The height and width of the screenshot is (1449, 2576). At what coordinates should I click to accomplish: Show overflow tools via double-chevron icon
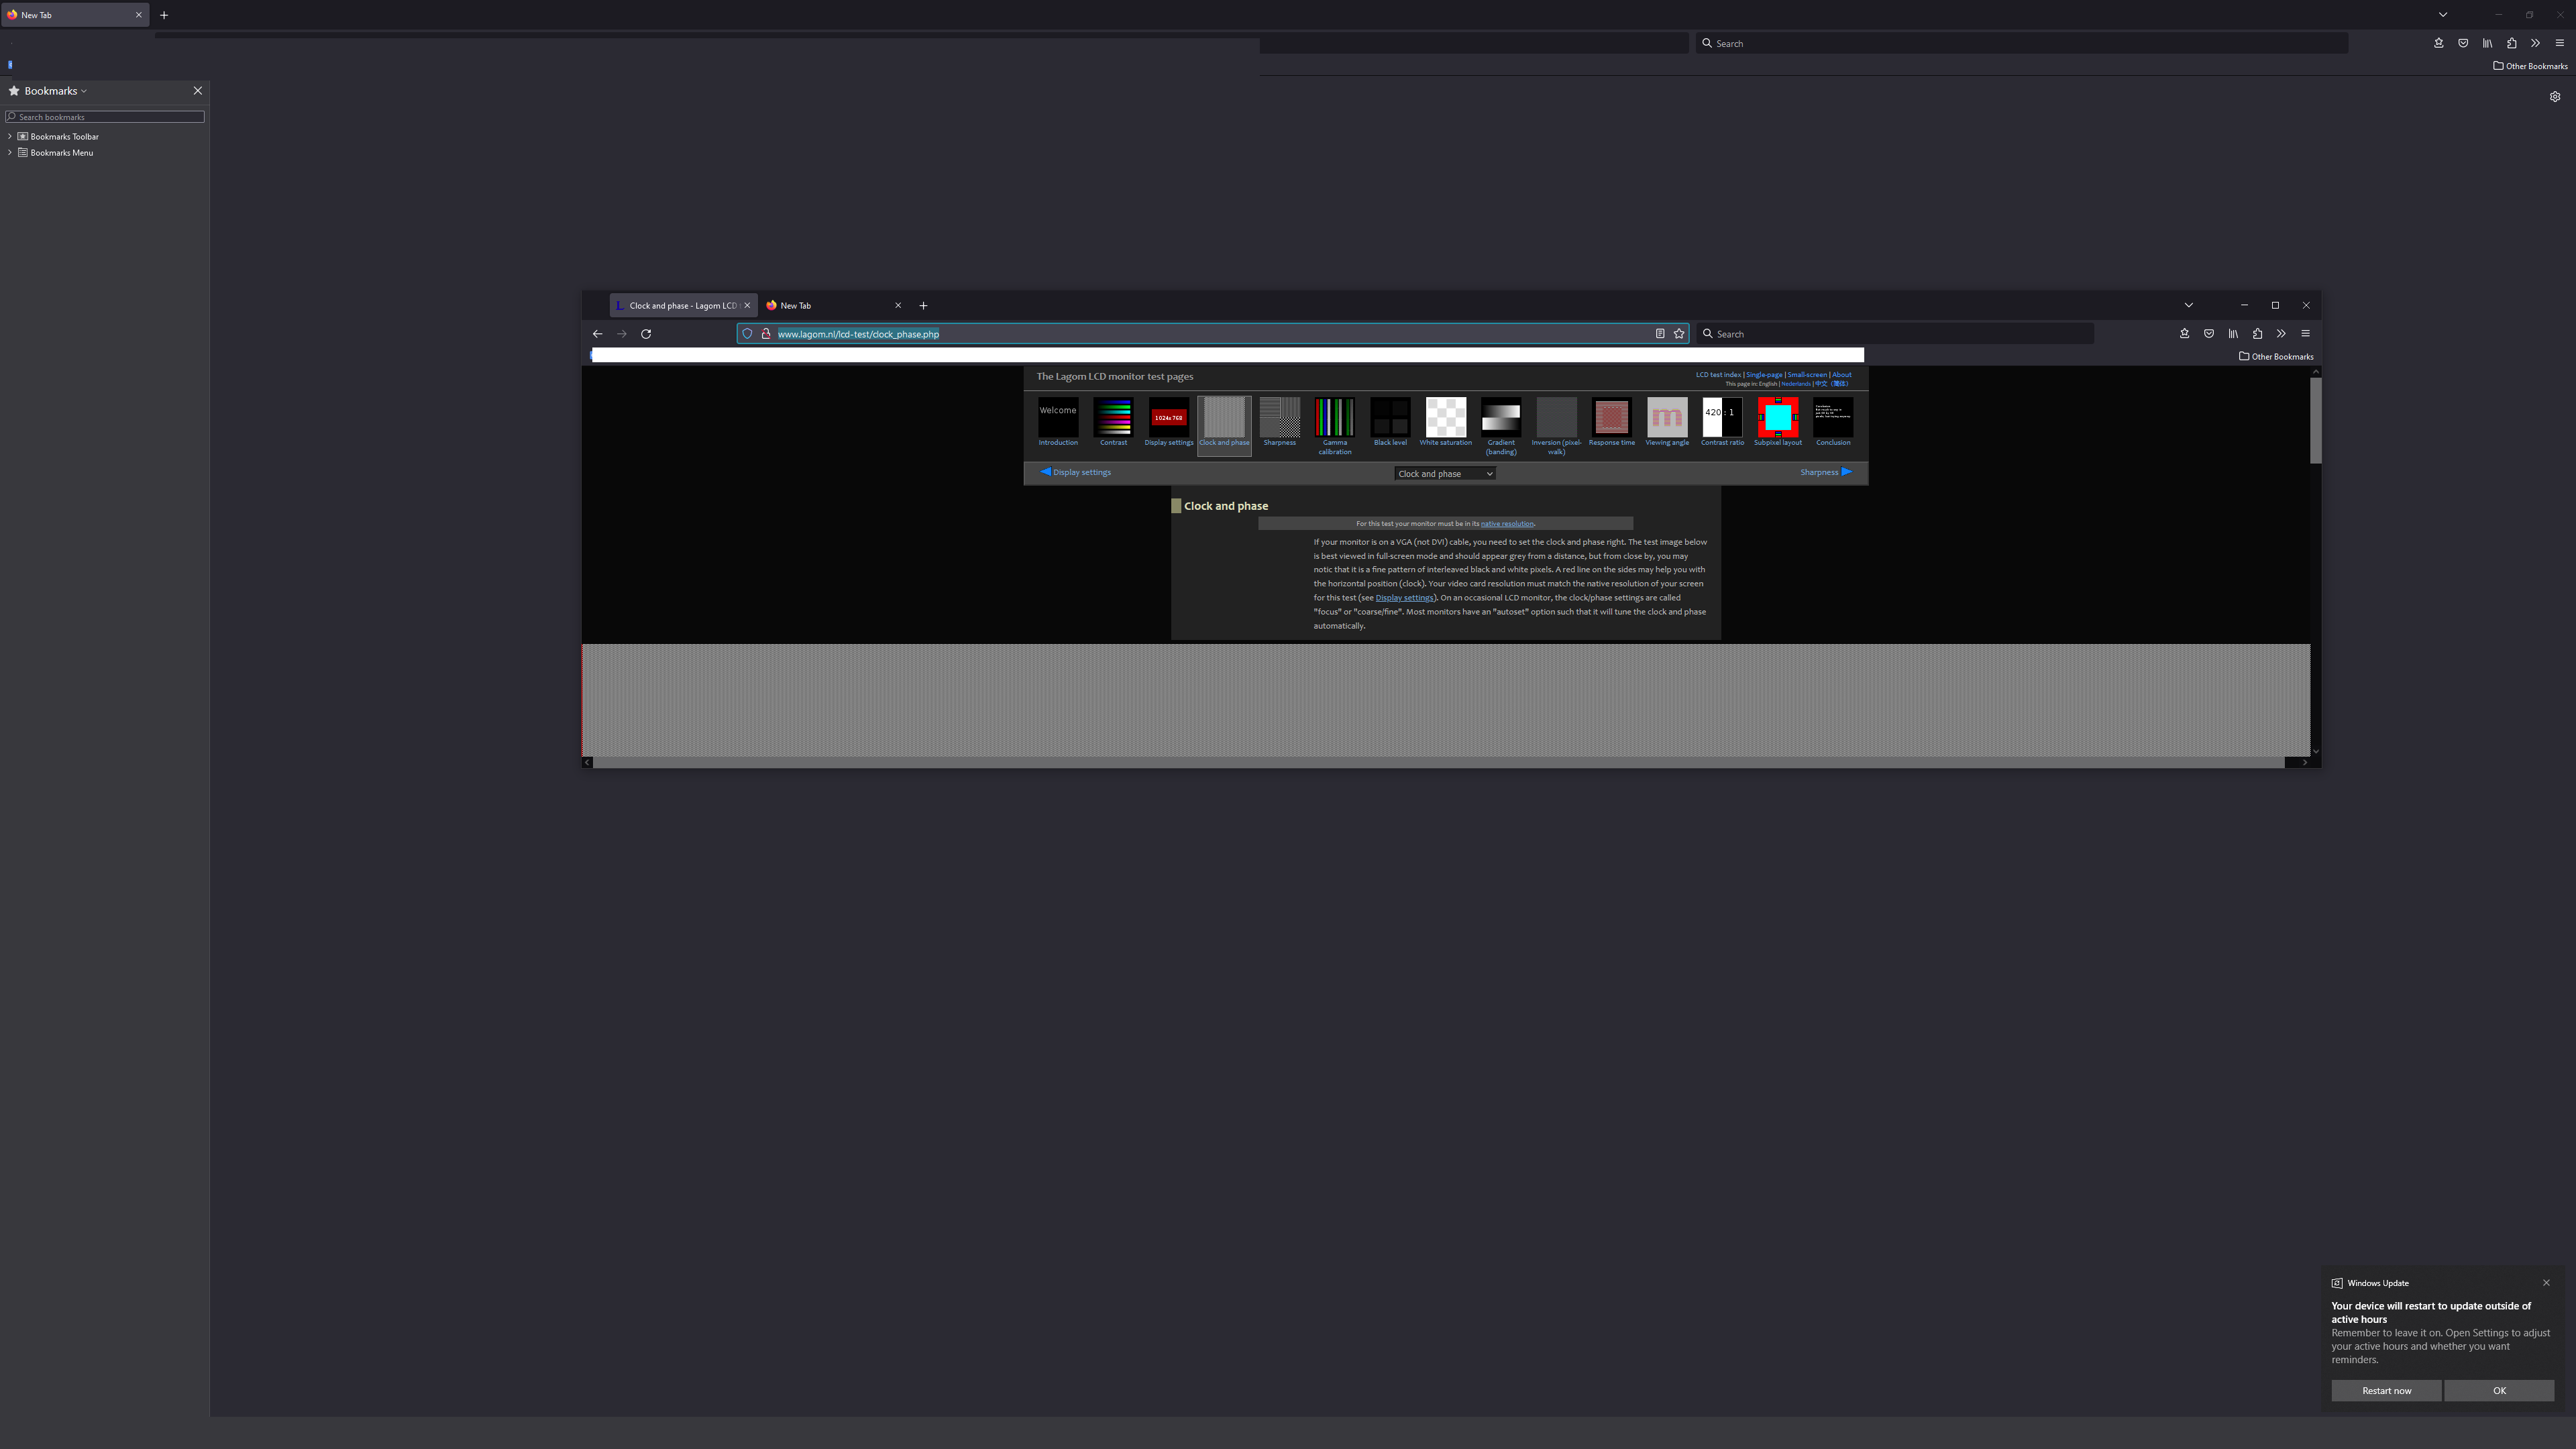[x=2281, y=333]
